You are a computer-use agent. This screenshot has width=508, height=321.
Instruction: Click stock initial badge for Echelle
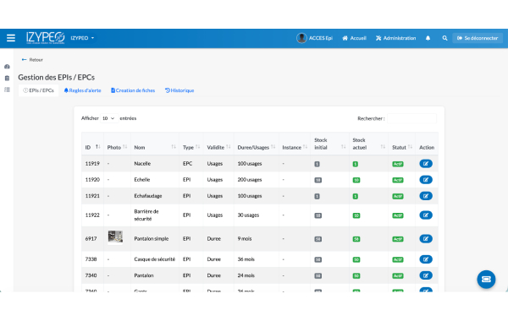click(317, 180)
